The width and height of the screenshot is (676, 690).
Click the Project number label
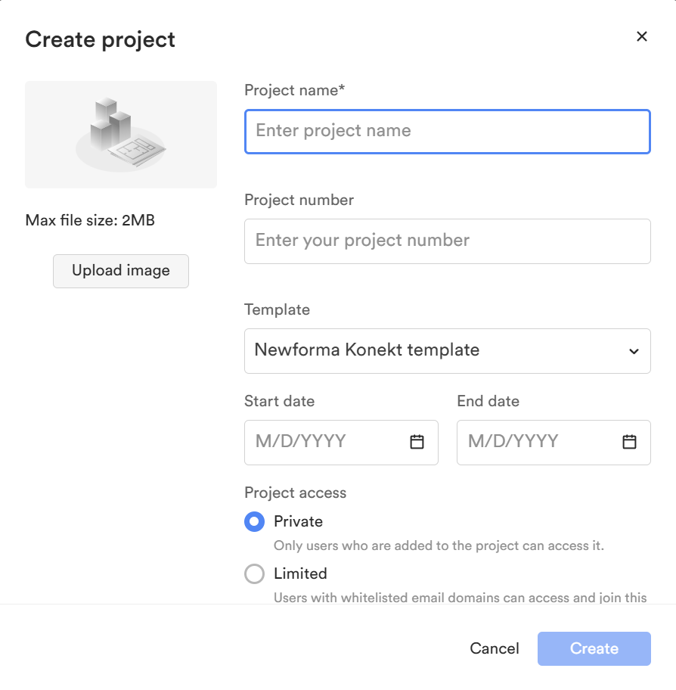click(299, 200)
